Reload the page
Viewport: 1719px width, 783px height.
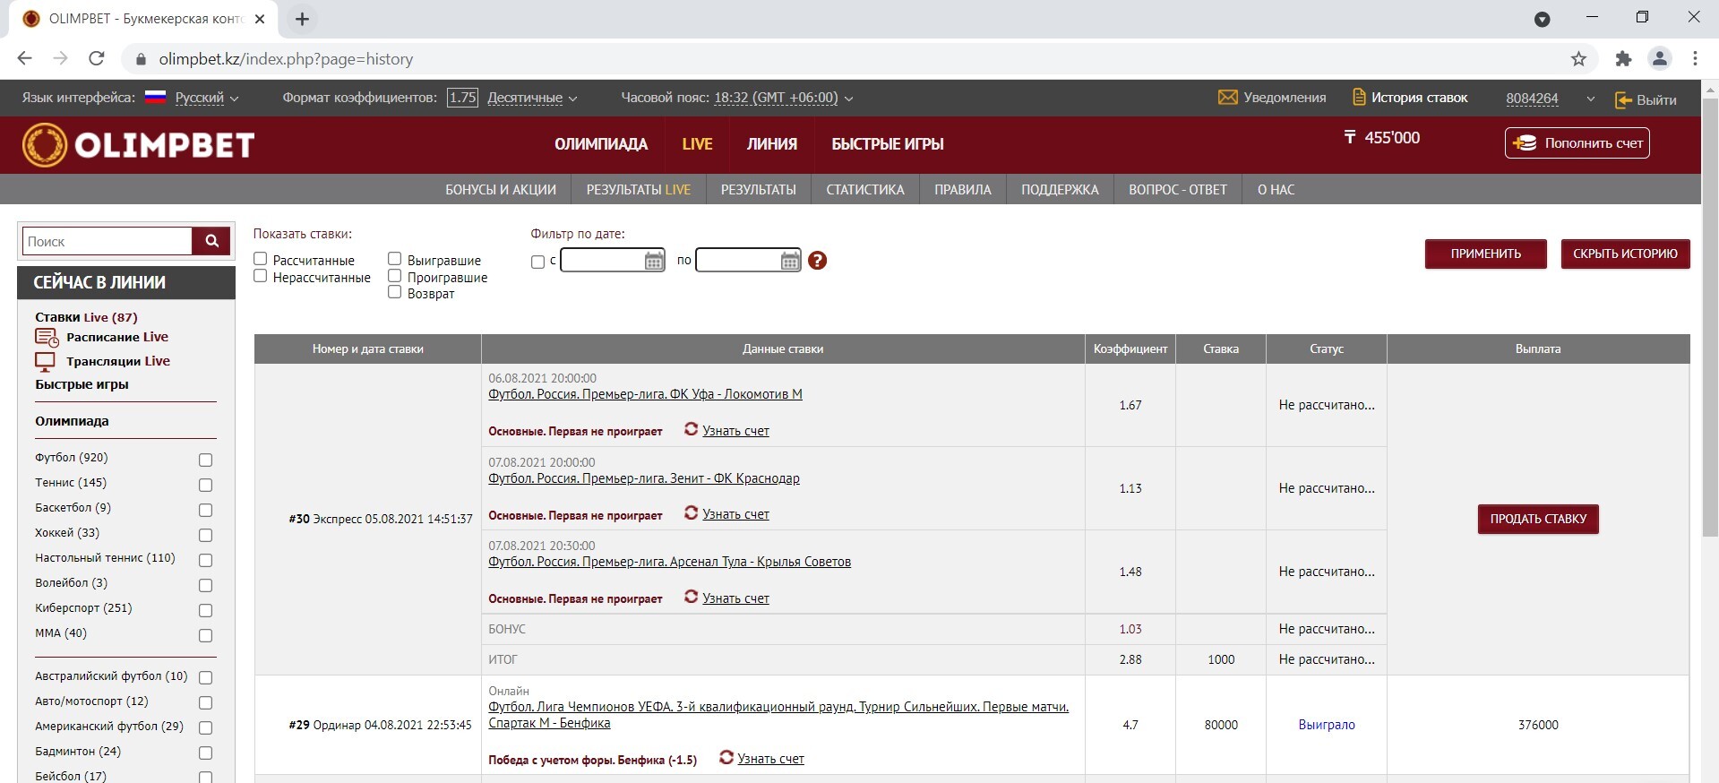[97, 58]
